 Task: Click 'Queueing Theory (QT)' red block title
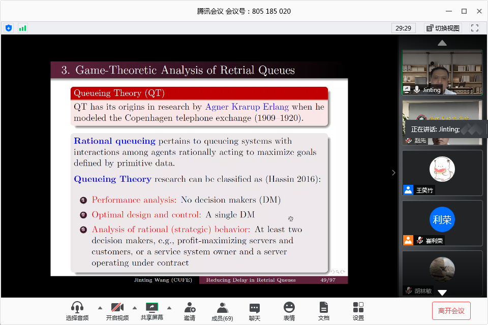click(x=119, y=93)
